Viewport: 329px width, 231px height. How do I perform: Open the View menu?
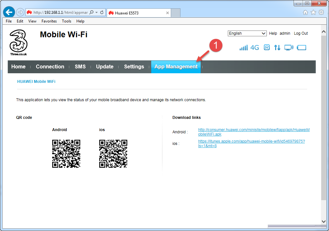32,21
